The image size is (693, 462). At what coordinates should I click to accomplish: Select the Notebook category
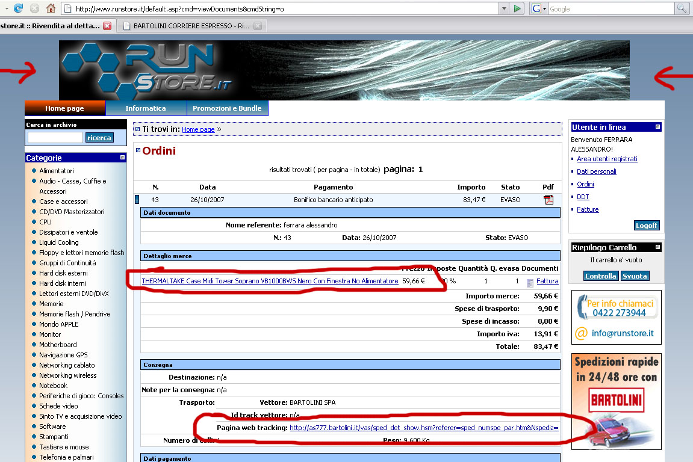(53, 386)
